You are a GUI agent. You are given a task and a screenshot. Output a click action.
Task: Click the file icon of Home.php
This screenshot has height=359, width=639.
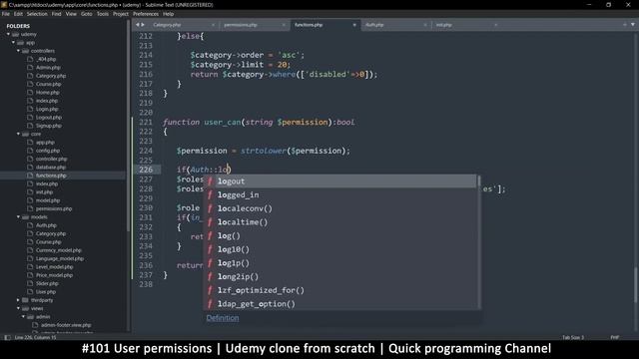point(30,93)
